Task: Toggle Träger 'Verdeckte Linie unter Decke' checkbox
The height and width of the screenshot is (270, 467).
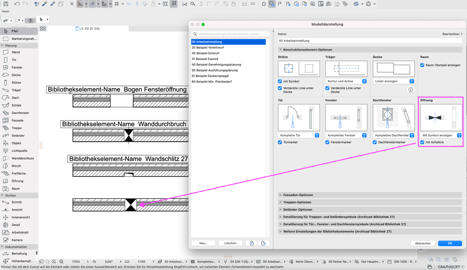Action: [327, 88]
